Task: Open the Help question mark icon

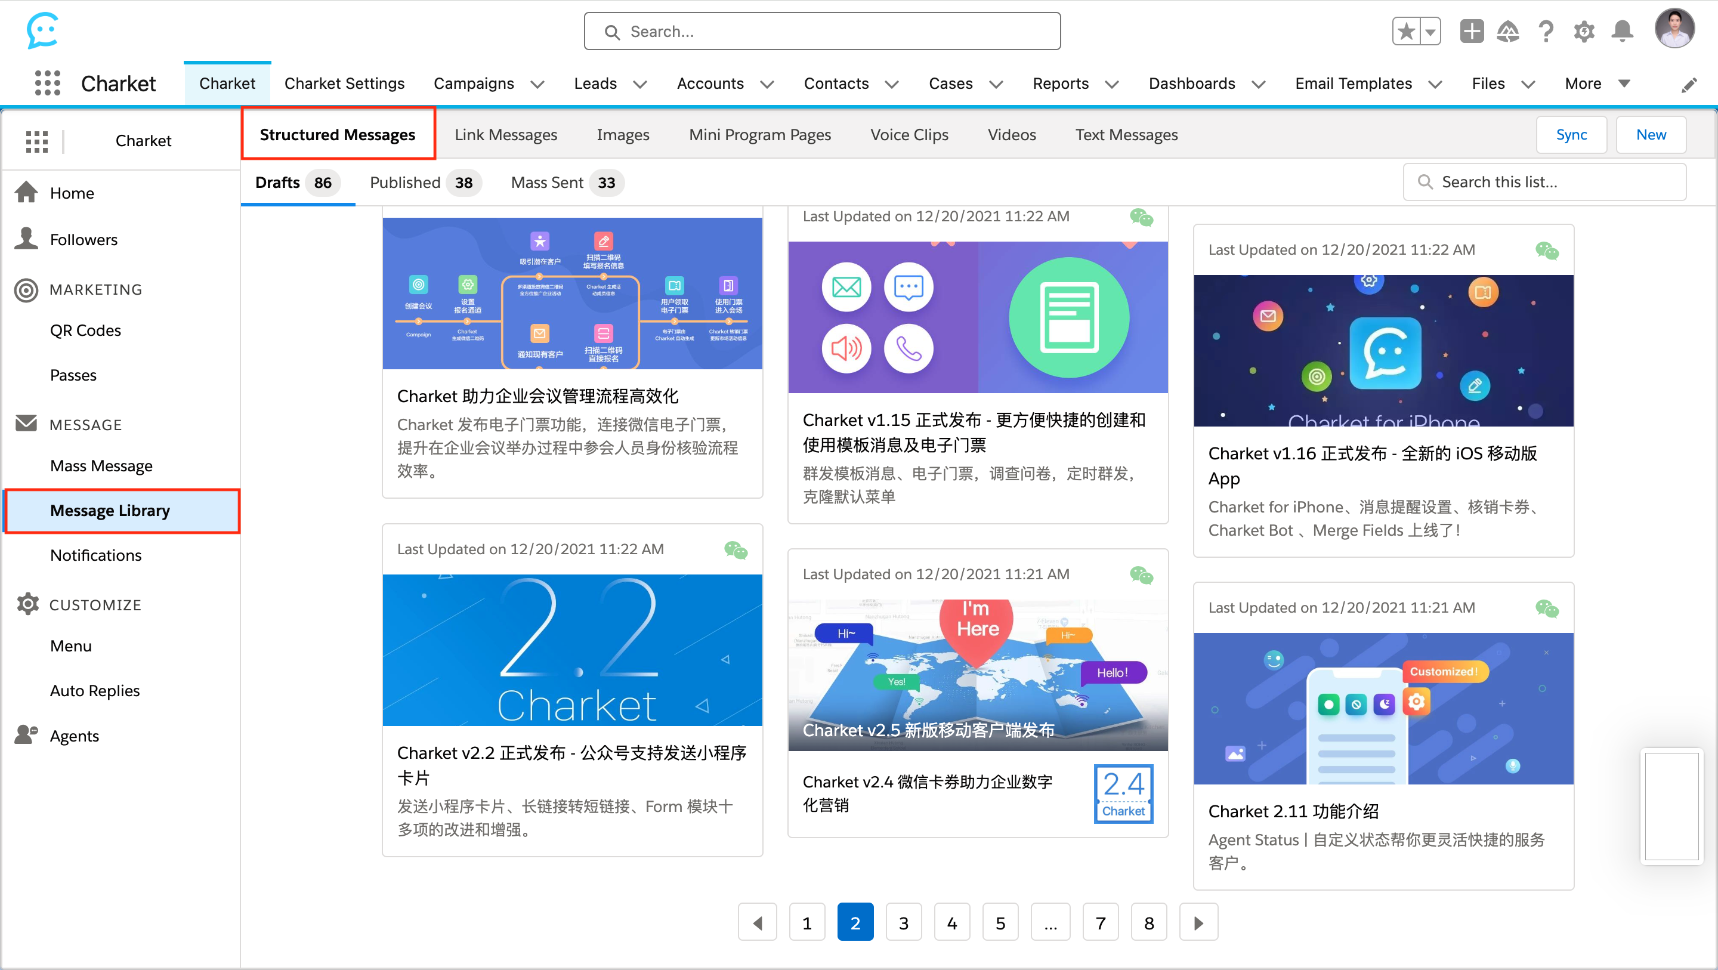Action: click(x=1546, y=32)
